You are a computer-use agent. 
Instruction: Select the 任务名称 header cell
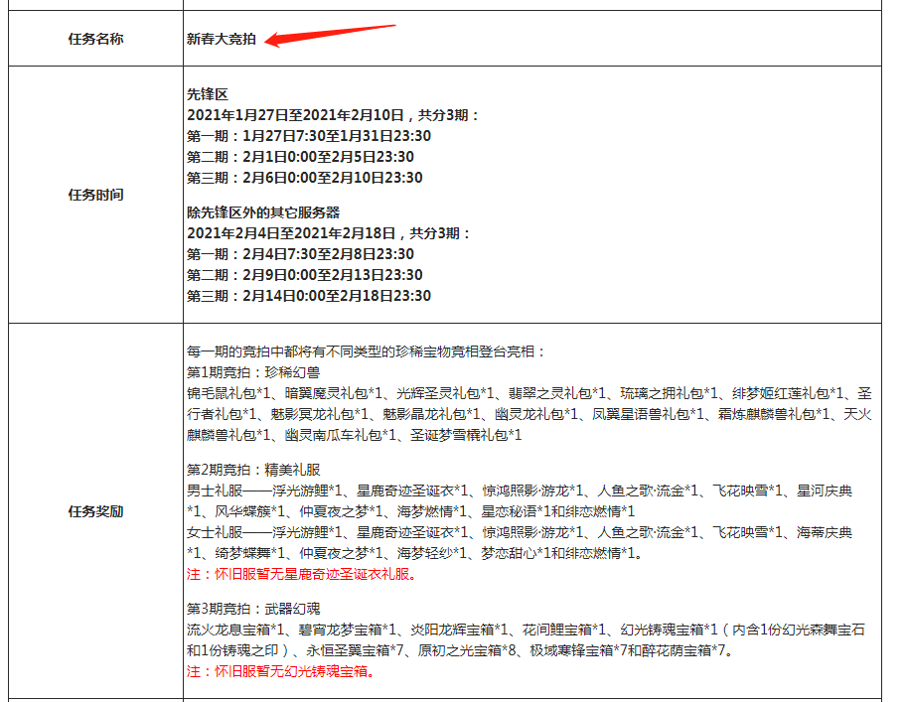95,39
